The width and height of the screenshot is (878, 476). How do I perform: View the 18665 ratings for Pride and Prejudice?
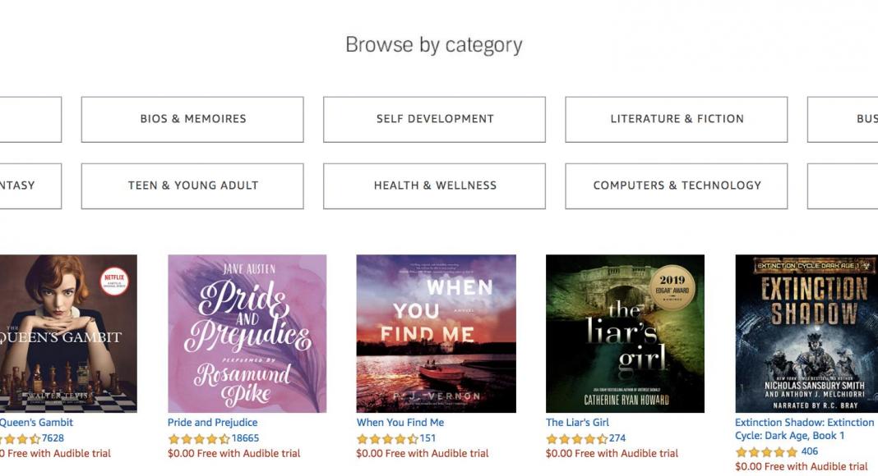(x=245, y=438)
